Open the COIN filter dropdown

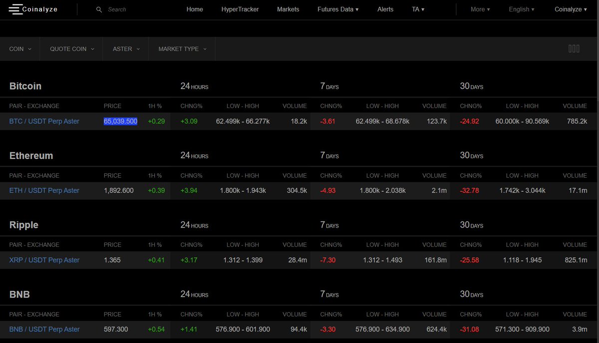coord(20,49)
